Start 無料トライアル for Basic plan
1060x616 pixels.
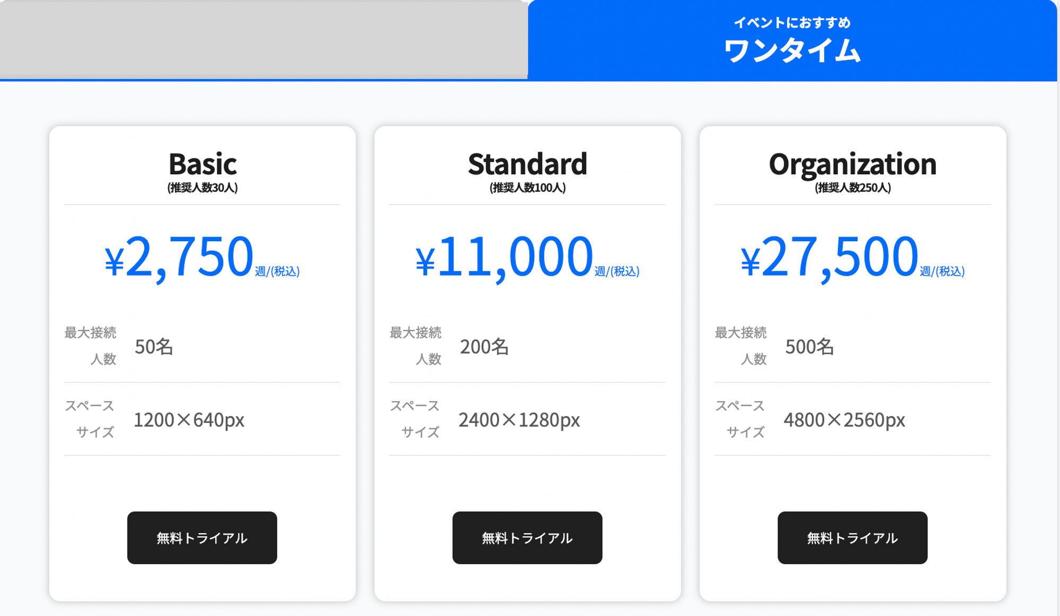[202, 538]
